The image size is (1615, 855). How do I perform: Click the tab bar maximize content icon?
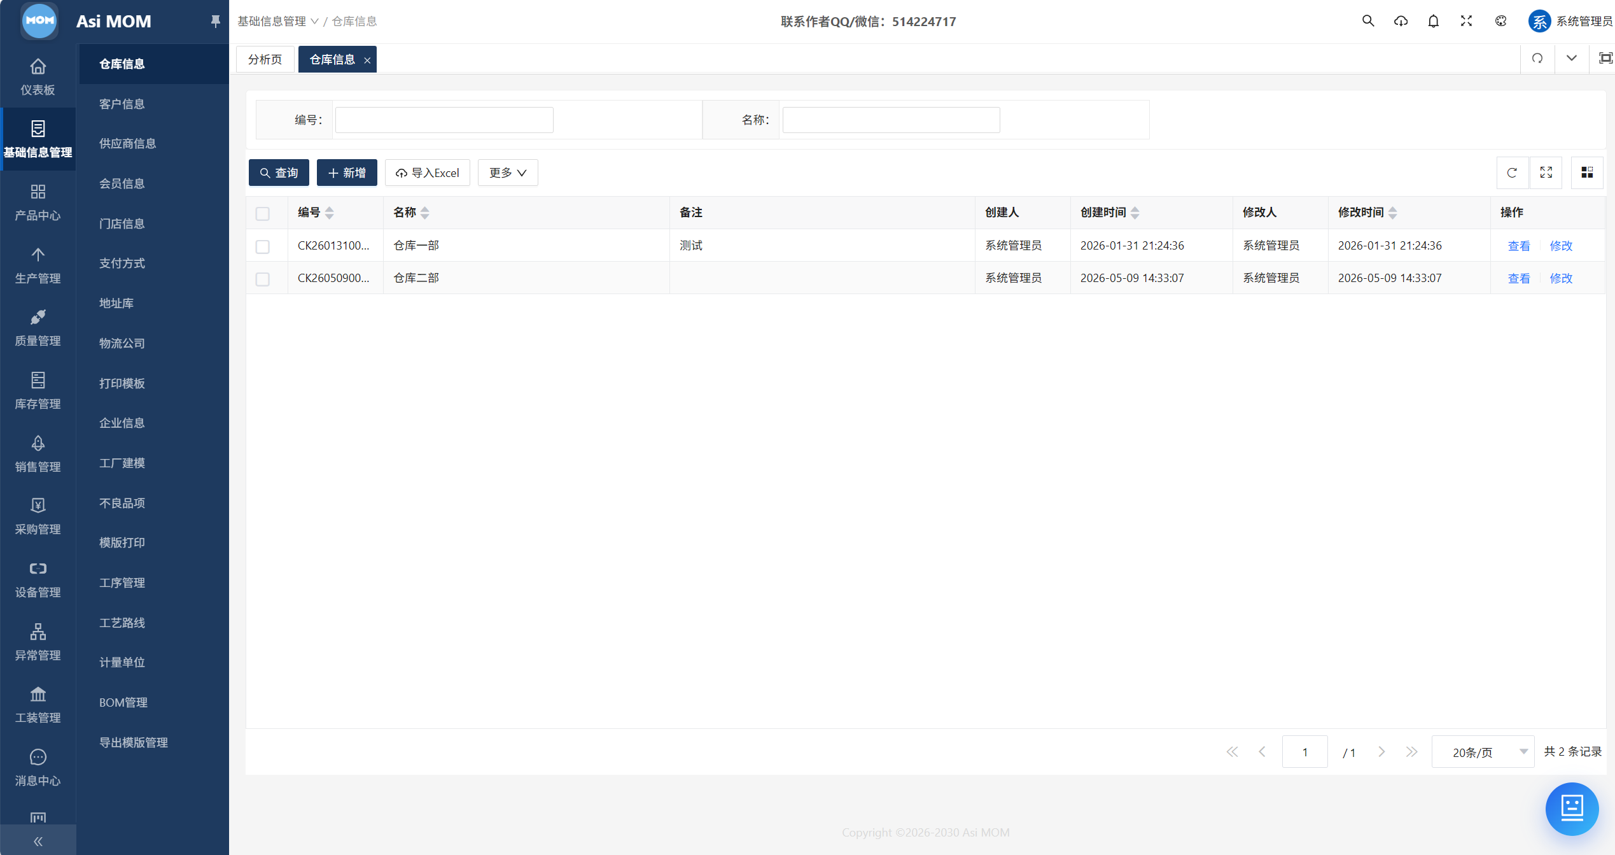click(1605, 59)
